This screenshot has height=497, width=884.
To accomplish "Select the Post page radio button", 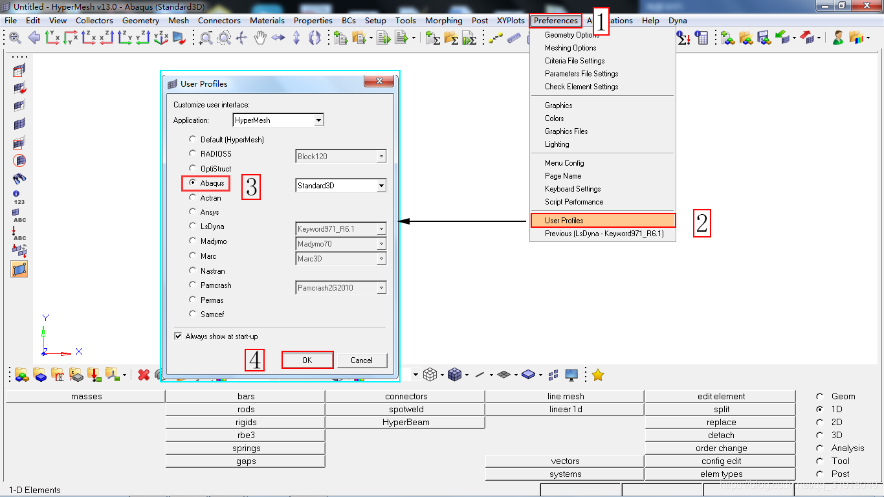I will click(820, 474).
